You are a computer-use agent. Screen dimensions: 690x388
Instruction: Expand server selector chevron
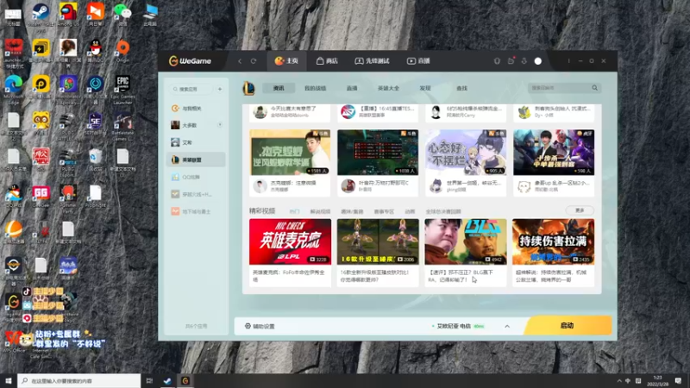pyautogui.click(x=507, y=327)
